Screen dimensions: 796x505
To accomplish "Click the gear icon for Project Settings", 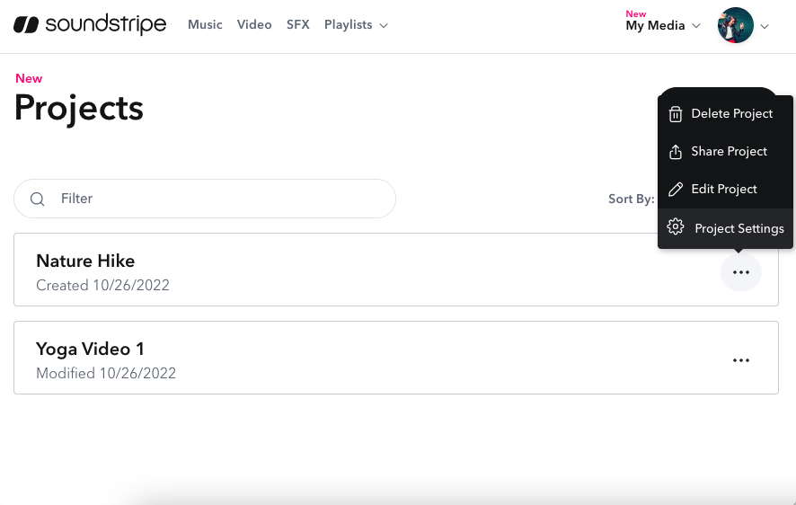I will [676, 228].
